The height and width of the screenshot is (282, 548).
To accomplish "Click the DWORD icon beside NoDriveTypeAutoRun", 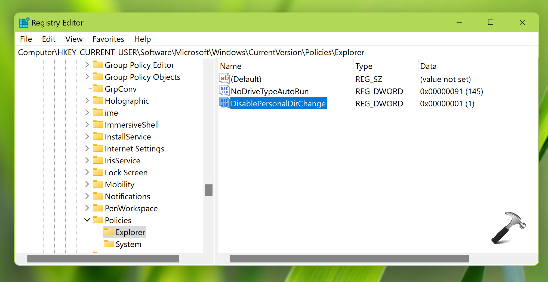I will coord(224,91).
